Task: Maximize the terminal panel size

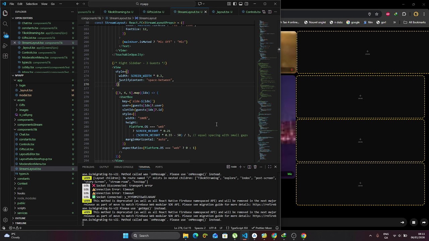Action: (x=269, y=167)
